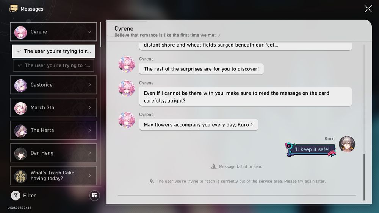The height and width of the screenshot is (213, 379).
Task: Open the message settings icon beside Filter
Action: (x=94, y=195)
